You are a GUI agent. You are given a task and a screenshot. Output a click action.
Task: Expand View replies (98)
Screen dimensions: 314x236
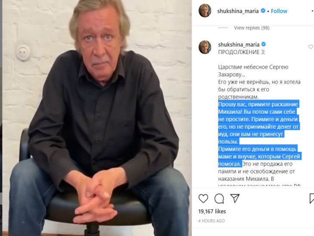pos(252,28)
